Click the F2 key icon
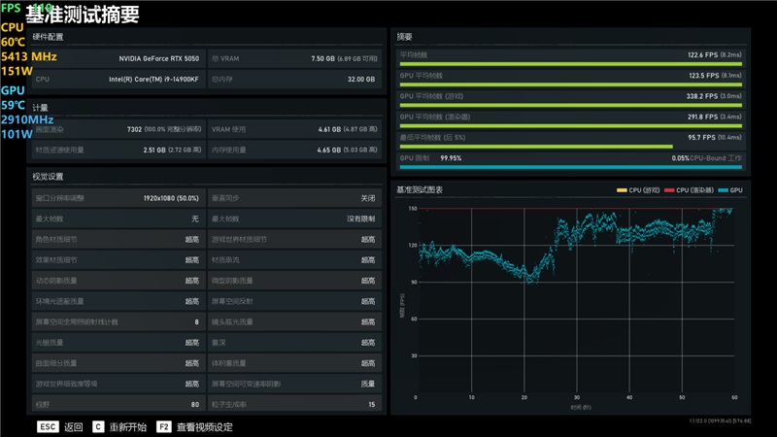The image size is (777, 437). pyautogui.click(x=164, y=426)
